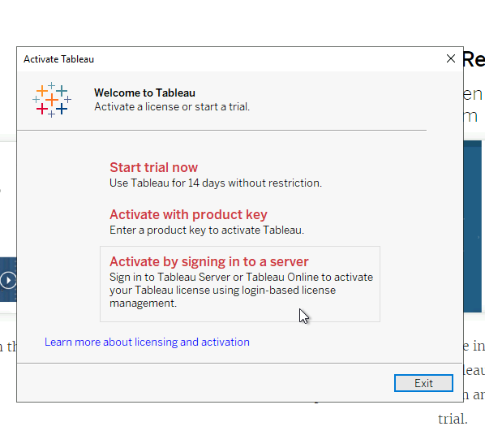Close the Activate Tableau dialog
Image resolution: width=485 pixels, height=435 pixels.
coord(451,58)
